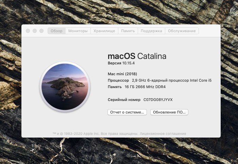Click the zoom window button

[x=41, y=31]
